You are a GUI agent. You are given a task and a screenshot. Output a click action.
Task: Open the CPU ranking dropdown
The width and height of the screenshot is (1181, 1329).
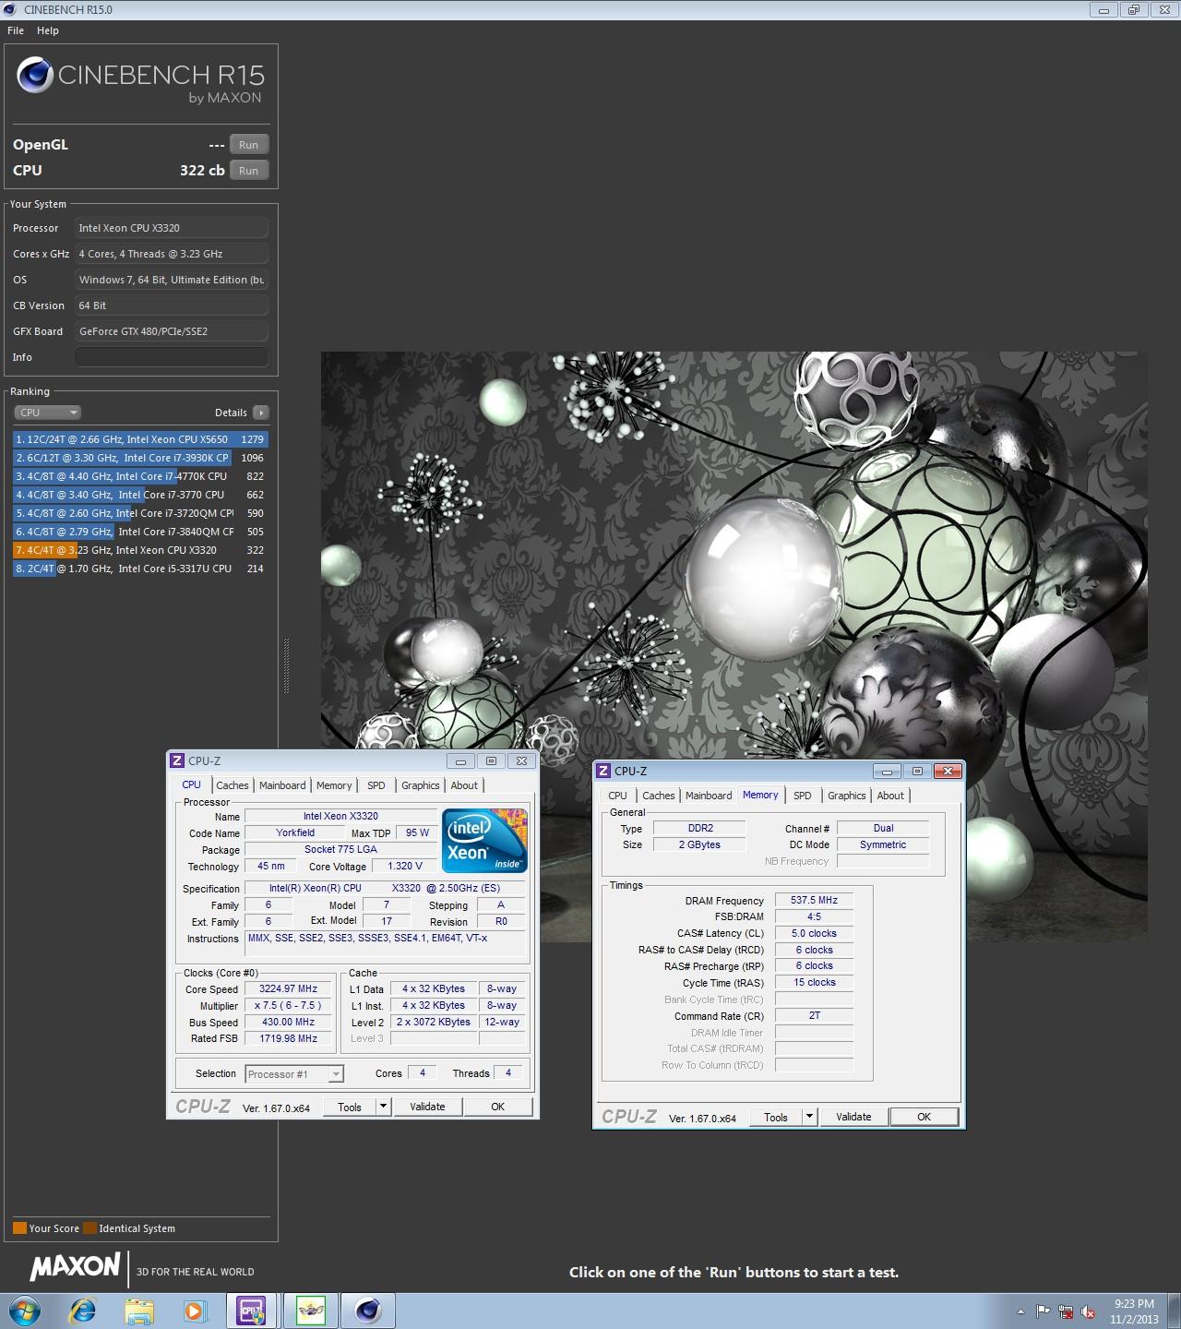[47, 413]
